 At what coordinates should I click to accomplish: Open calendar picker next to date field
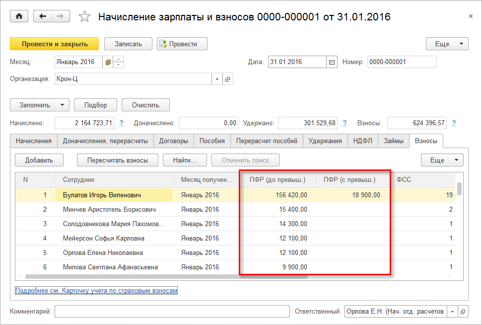[332, 62]
